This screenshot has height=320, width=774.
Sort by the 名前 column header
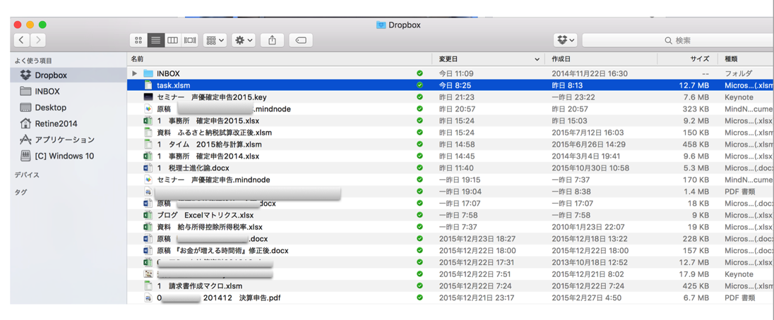coord(280,59)
